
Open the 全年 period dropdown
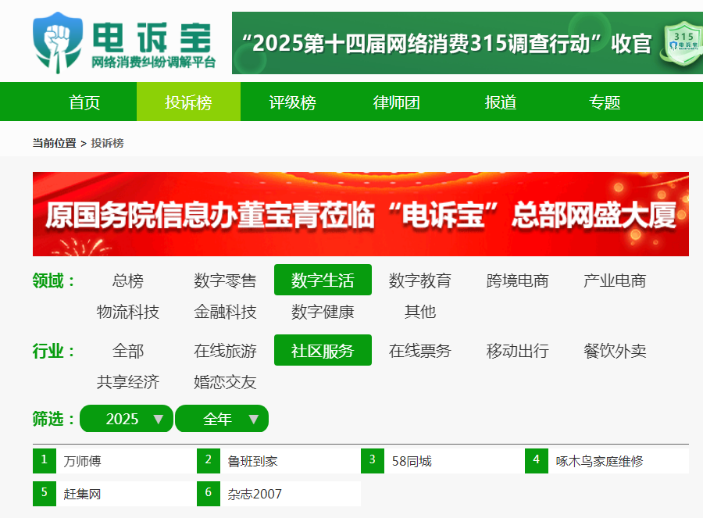222,419
